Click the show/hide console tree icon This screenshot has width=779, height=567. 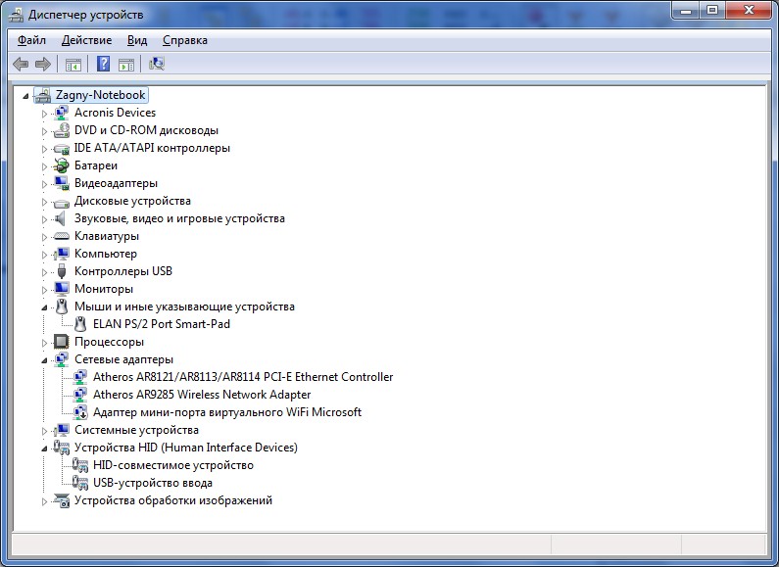[x=73, y=65]
